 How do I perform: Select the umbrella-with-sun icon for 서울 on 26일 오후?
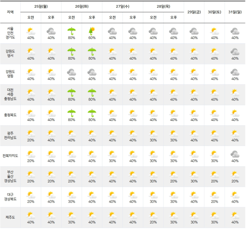pos(92,31)
